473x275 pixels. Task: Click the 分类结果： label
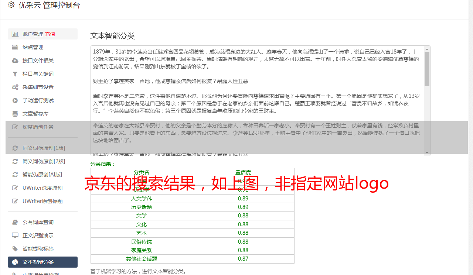click(x=103, y=164)
